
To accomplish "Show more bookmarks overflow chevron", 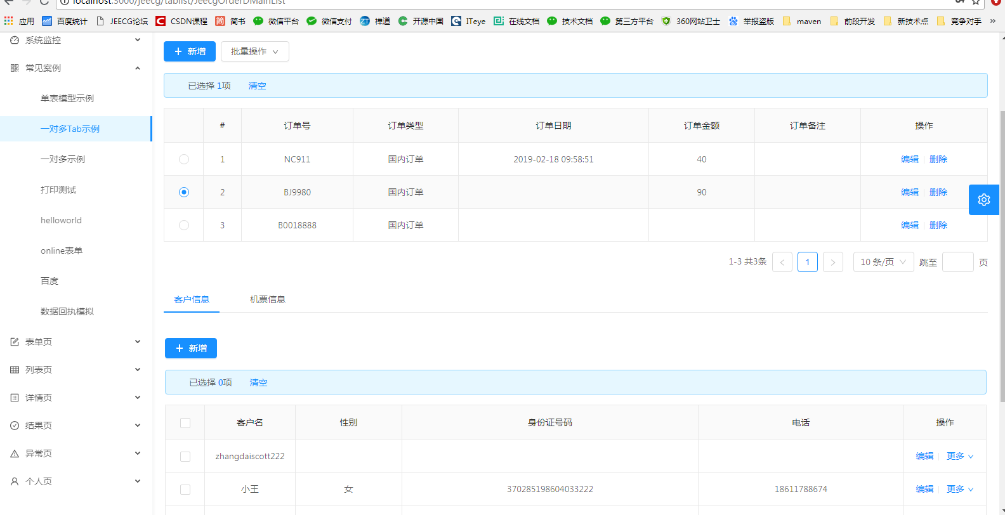I will [x=993, y=21].
